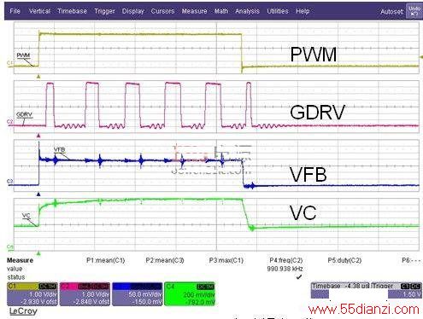Click the yellow trigger delay marker under PWM grid
Screen dimensions: 423x319
[38, 77]
